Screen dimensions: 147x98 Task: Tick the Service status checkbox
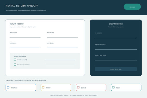(x=78, y=87)
